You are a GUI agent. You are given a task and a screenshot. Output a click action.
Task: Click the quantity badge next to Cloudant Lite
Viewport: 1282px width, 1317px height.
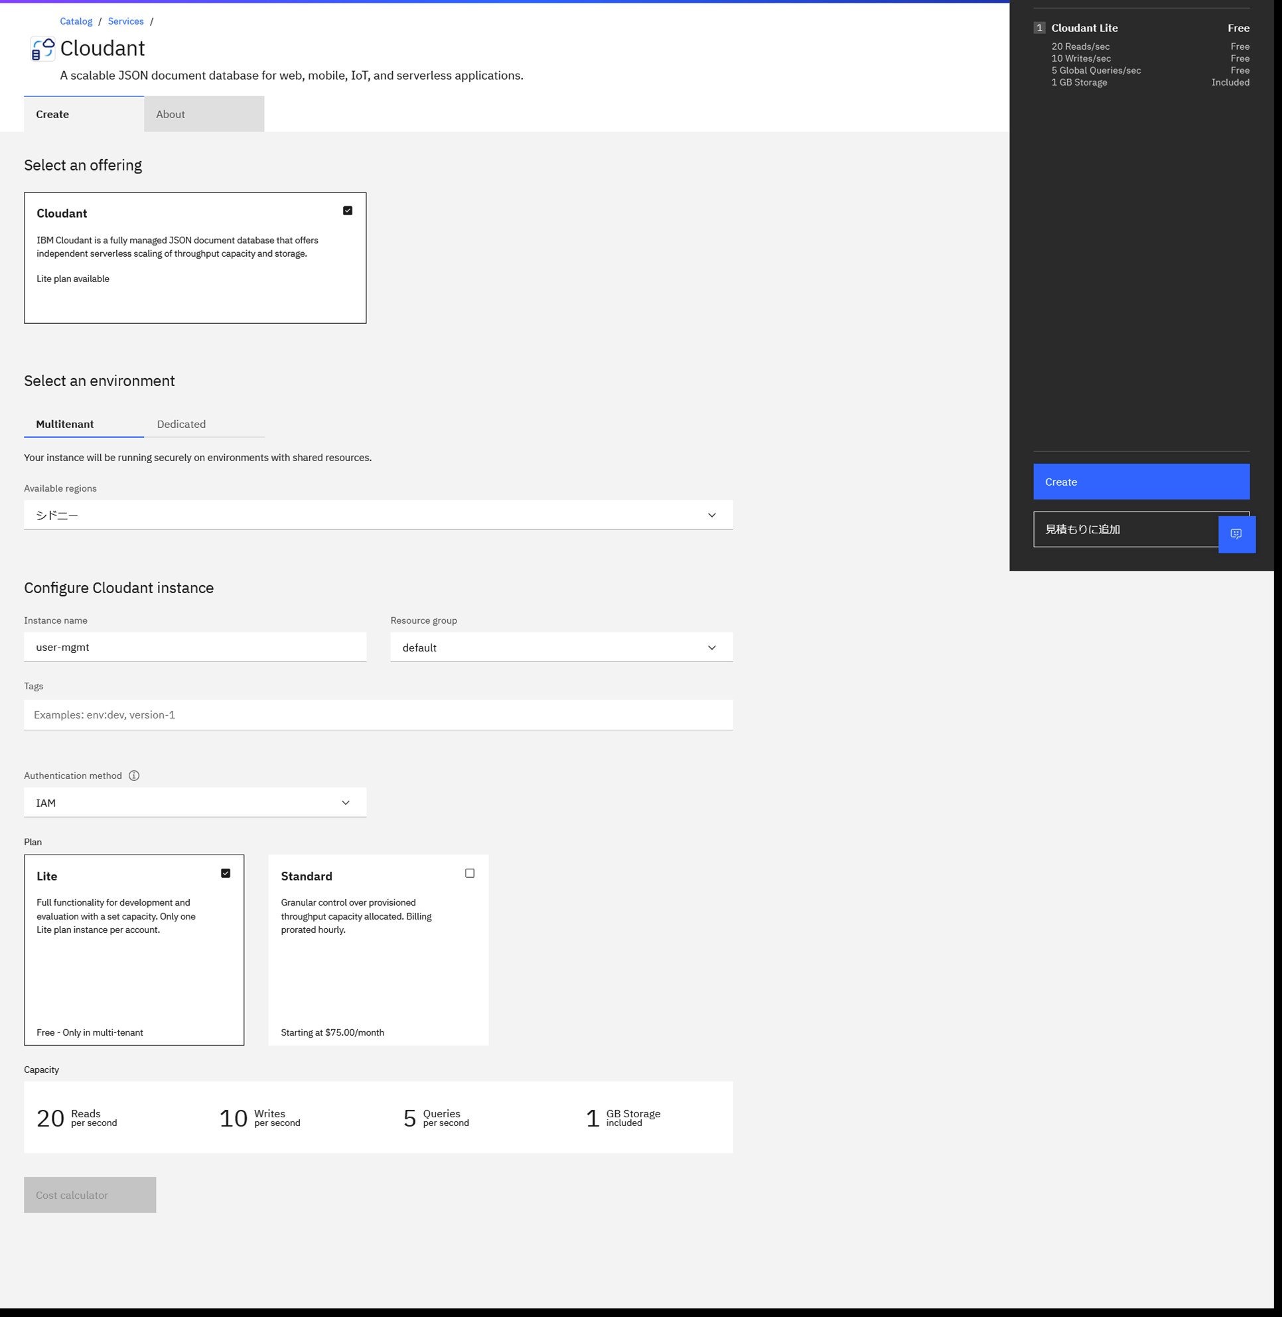(x=1039, y=28)
